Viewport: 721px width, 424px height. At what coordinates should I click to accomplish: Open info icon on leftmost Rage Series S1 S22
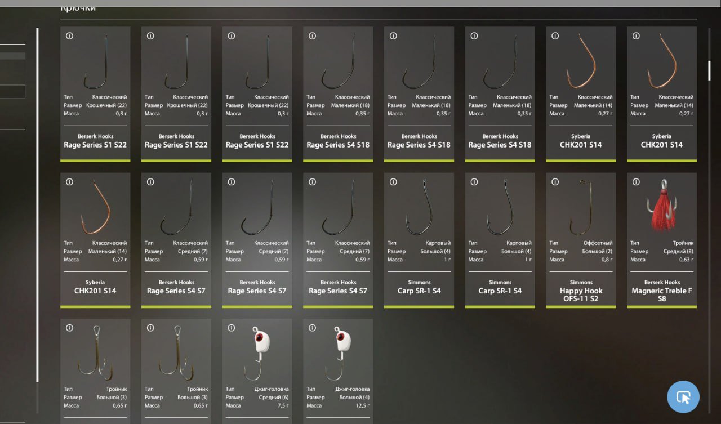[69, 36]
